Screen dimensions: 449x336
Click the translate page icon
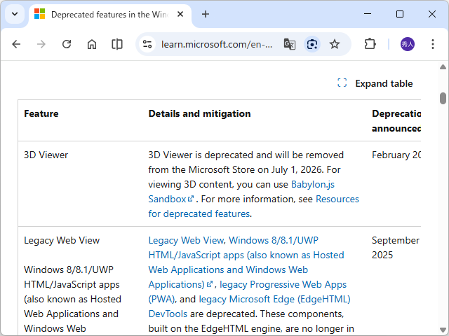pyautogui.click(x=289, y=44)
